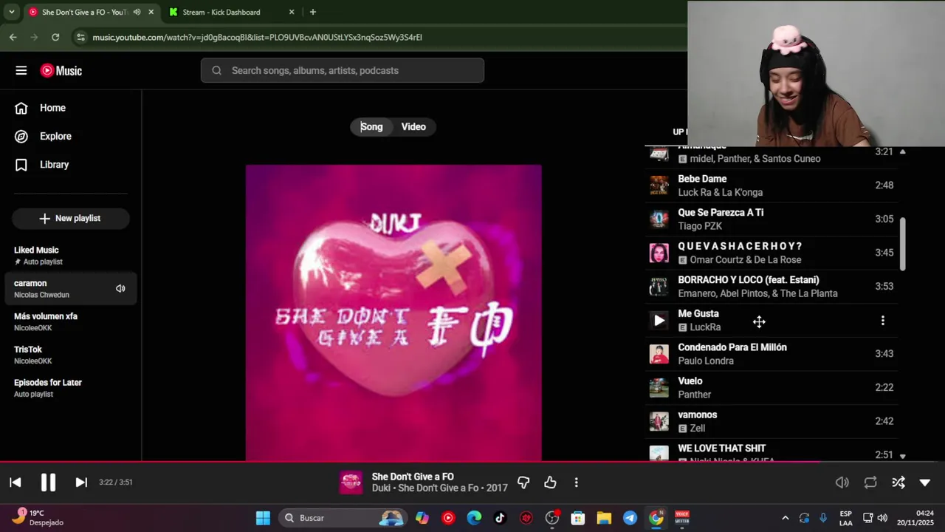
Task: Open the TrisTok playlist
Action: point(71,355)
